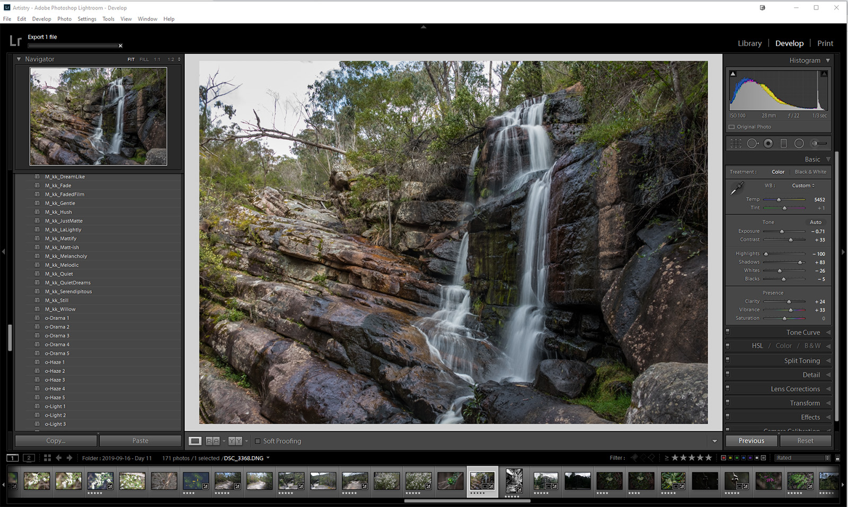
Task: Switch to the Library module
Action: click(x=749, y=43)
